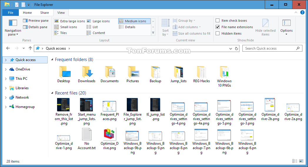Open Help via the question mark icon

(302, 12)
